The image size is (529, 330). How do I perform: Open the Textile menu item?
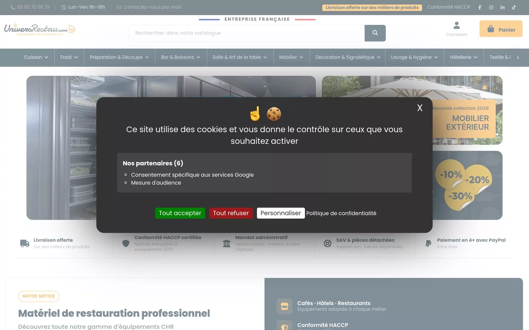tap(500, 57)
